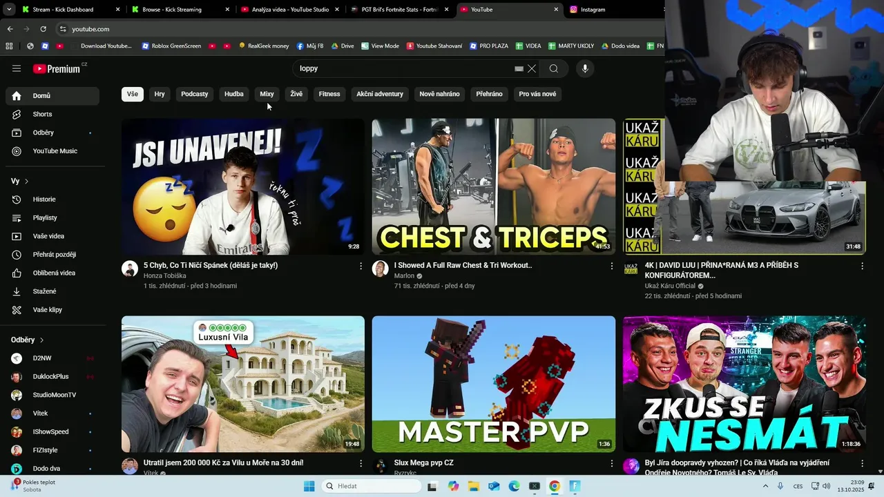
Task: Open Honza Tobiška channel avatar
Action: [x=130, y=269]
